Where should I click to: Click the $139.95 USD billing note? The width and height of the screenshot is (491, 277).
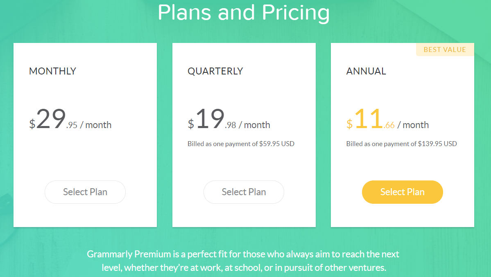(401, 144)
